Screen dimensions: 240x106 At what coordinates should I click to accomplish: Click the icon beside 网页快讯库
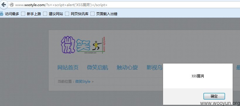(x=67, y=14)
